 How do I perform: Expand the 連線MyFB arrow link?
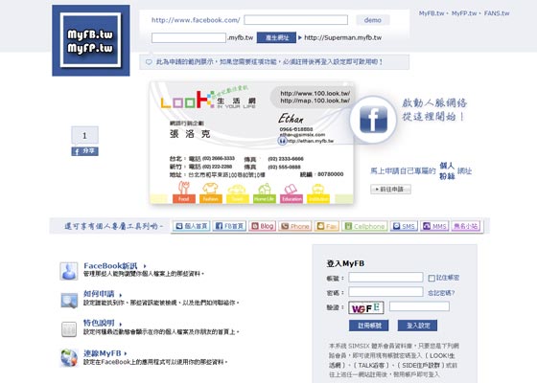126,353
